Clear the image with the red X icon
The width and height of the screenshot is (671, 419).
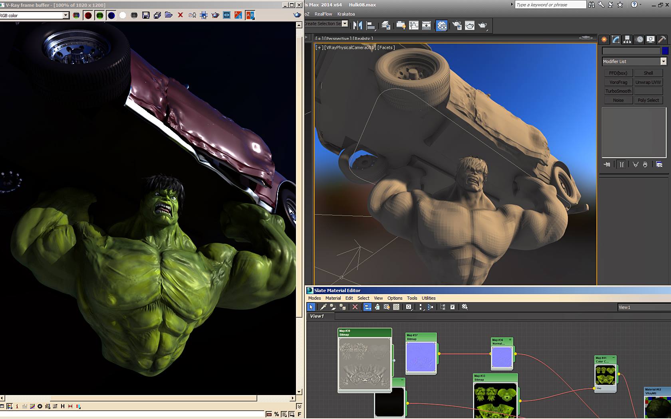click(181, 15)
